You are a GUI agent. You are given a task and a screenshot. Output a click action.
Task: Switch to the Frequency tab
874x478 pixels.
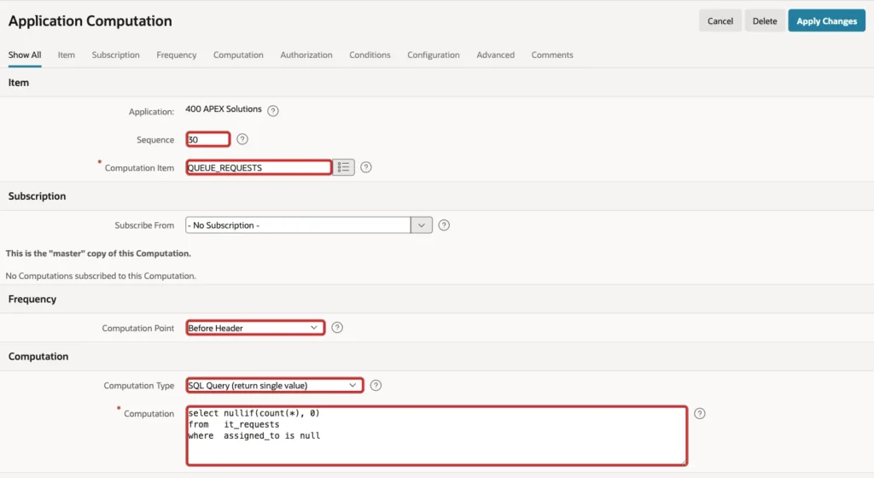coord(177,55)
